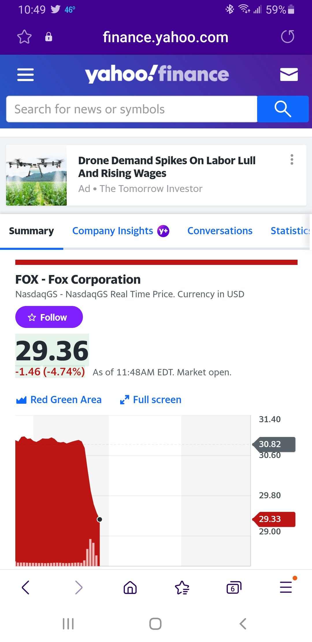Tap the 29.36 stock price
This screenshot has height=642, width=312.
tap(52, 350)
